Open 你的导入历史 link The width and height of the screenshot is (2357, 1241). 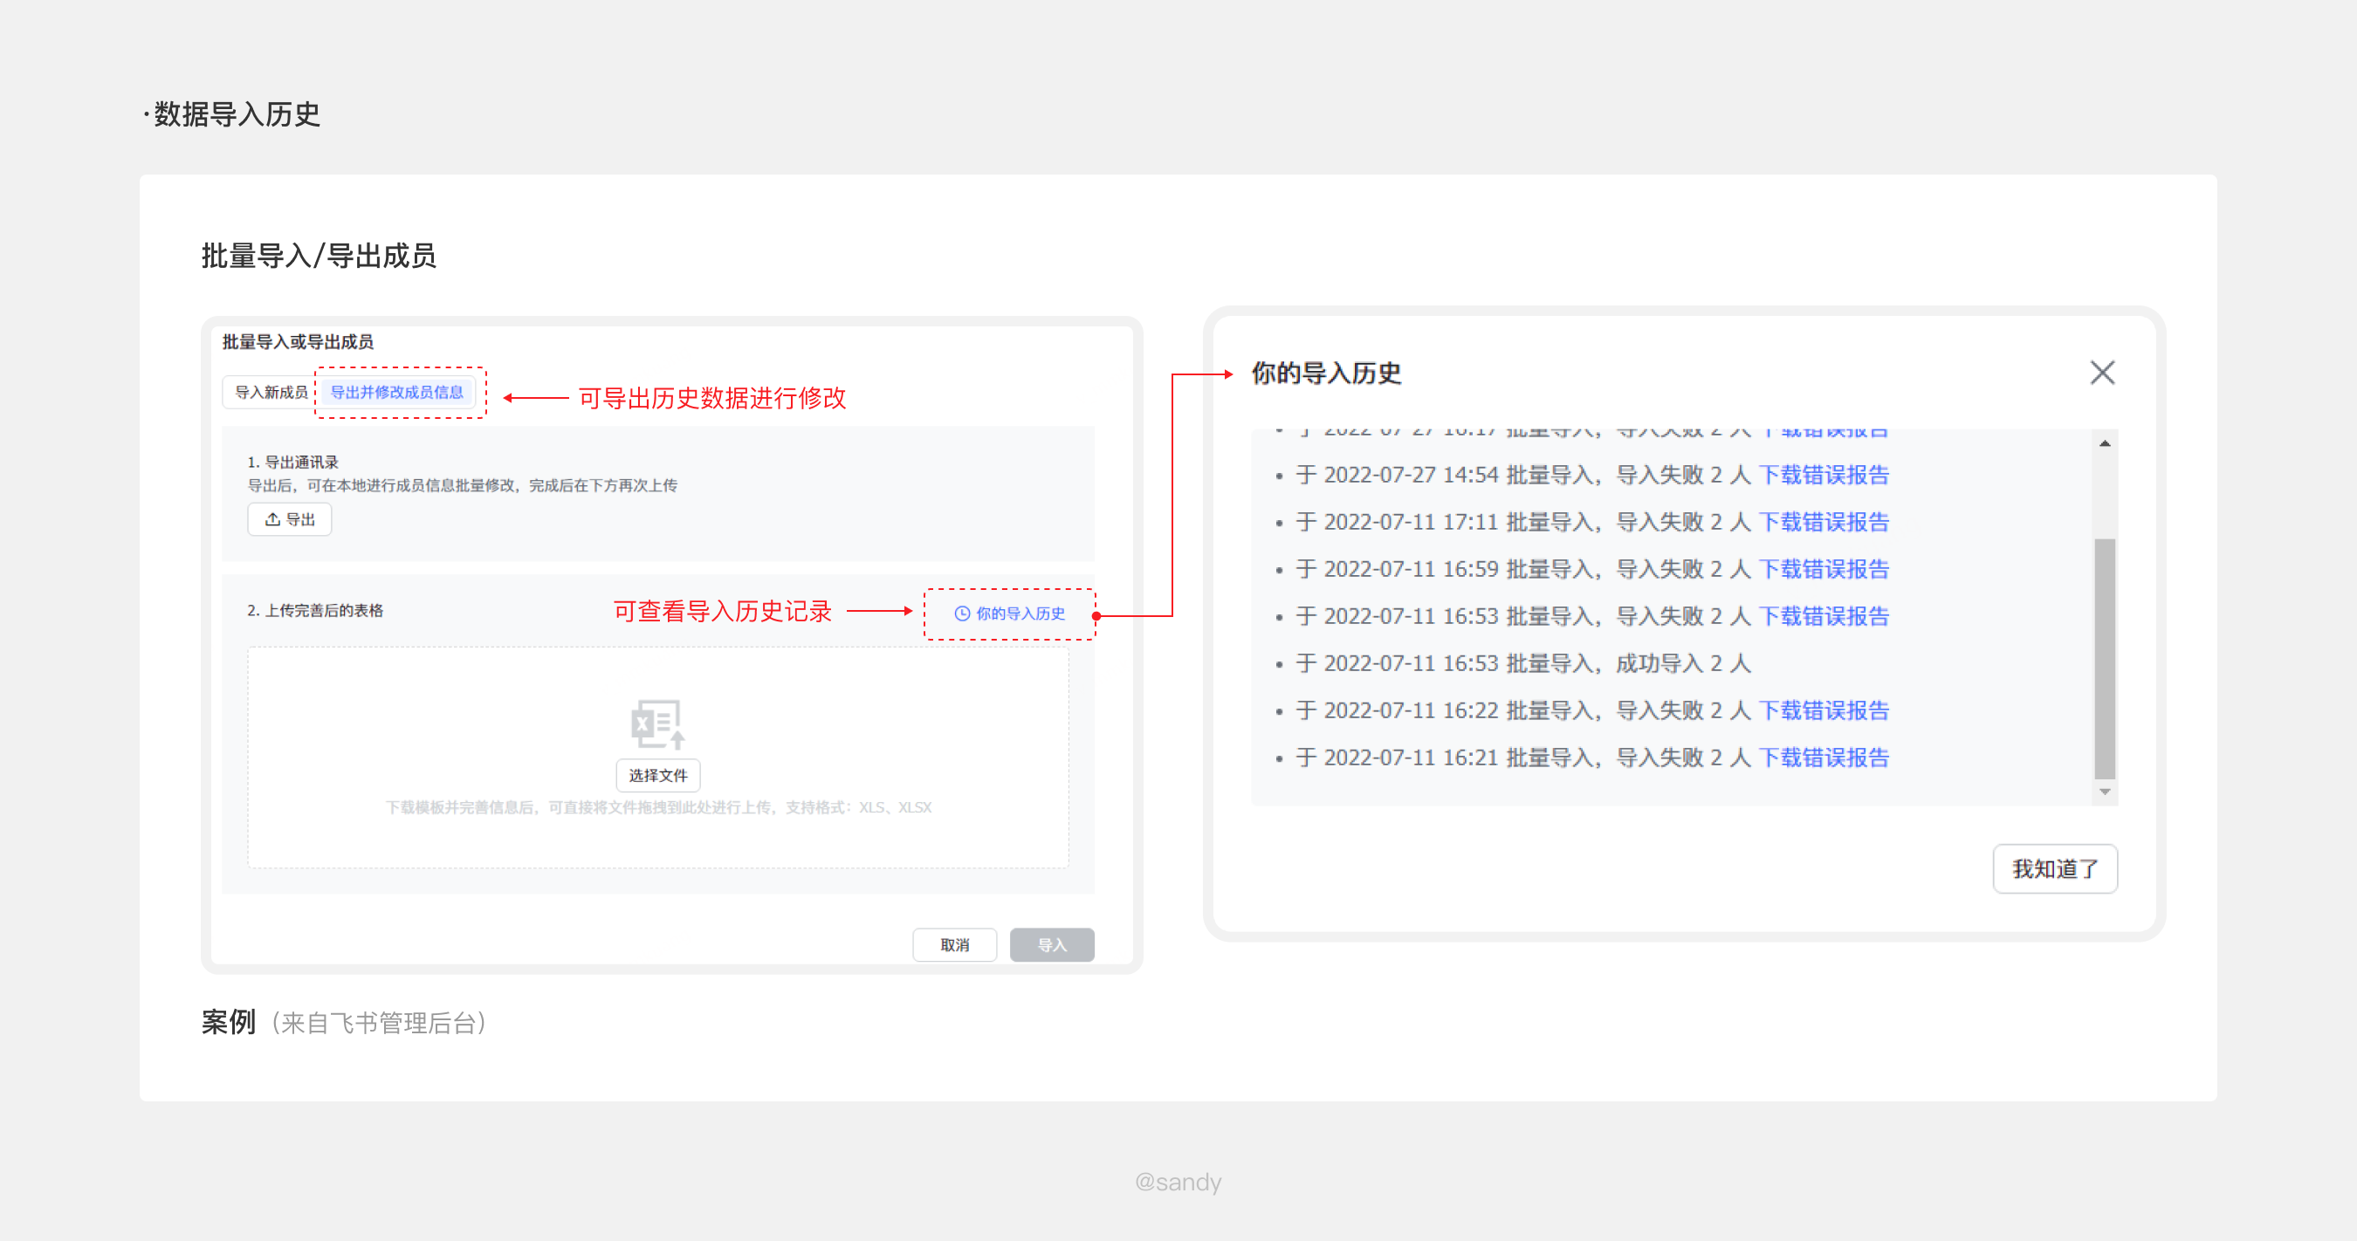tap(1010, 614)
